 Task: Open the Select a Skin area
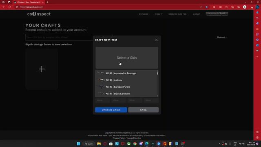point(127,58)
